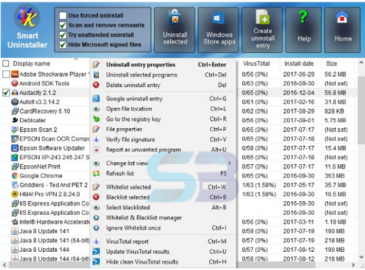Click the 2017-06-29 install date cell
Viewport: 365px width, 270px height.
coord(299,74)
